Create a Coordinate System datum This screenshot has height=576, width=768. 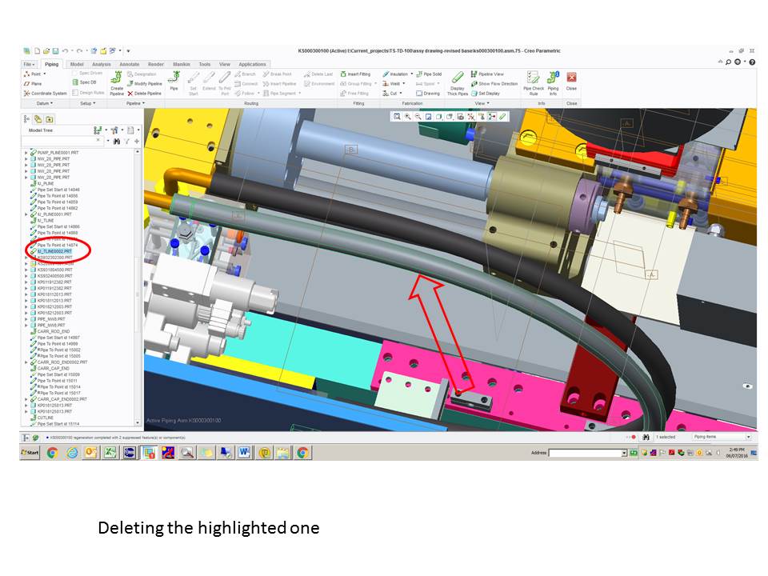click(45, 93)
